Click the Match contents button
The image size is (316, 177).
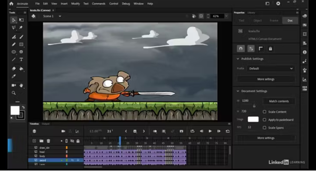279,101
